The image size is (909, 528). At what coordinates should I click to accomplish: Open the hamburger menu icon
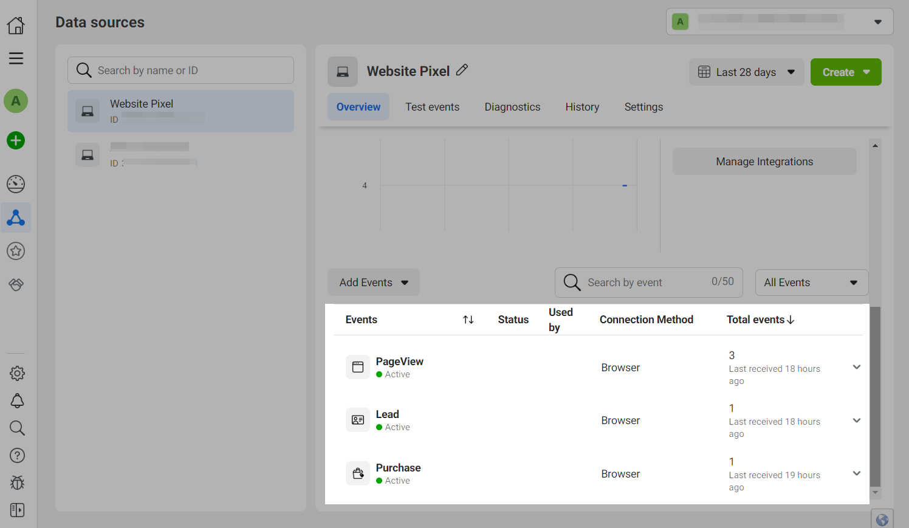[16, 58]
